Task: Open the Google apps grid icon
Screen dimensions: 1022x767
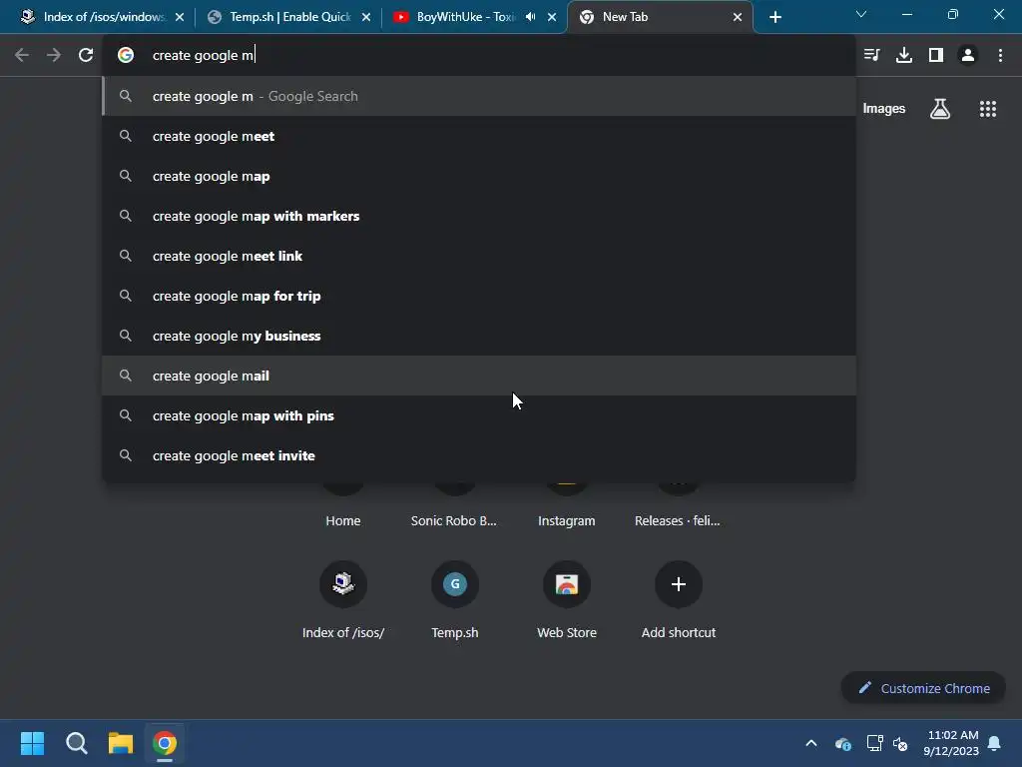Action: (x=988, y=109)
